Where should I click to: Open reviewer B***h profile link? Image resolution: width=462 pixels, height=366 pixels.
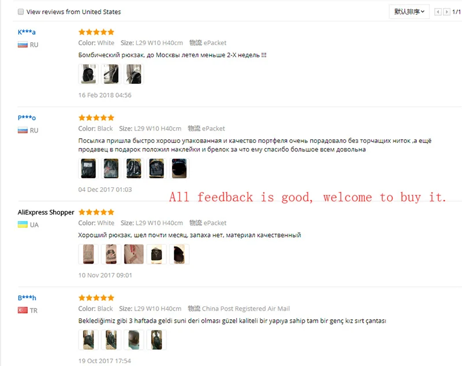point(27,298)
